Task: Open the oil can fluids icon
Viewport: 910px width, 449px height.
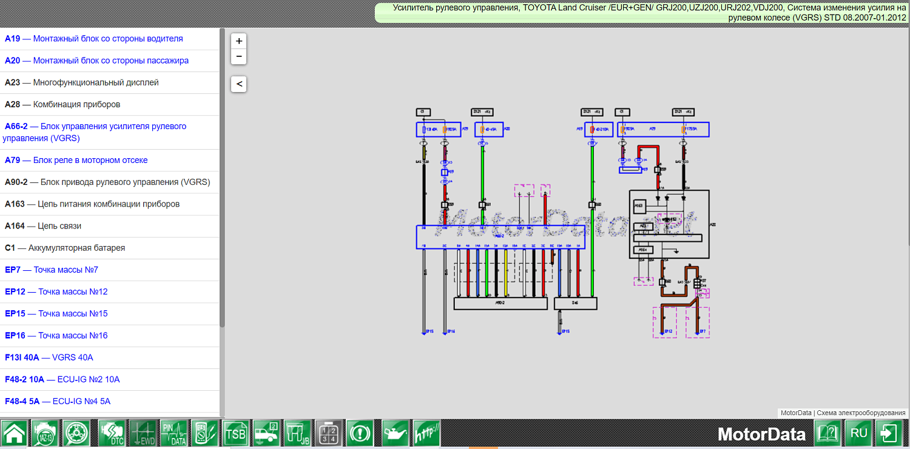Action: 395,434
